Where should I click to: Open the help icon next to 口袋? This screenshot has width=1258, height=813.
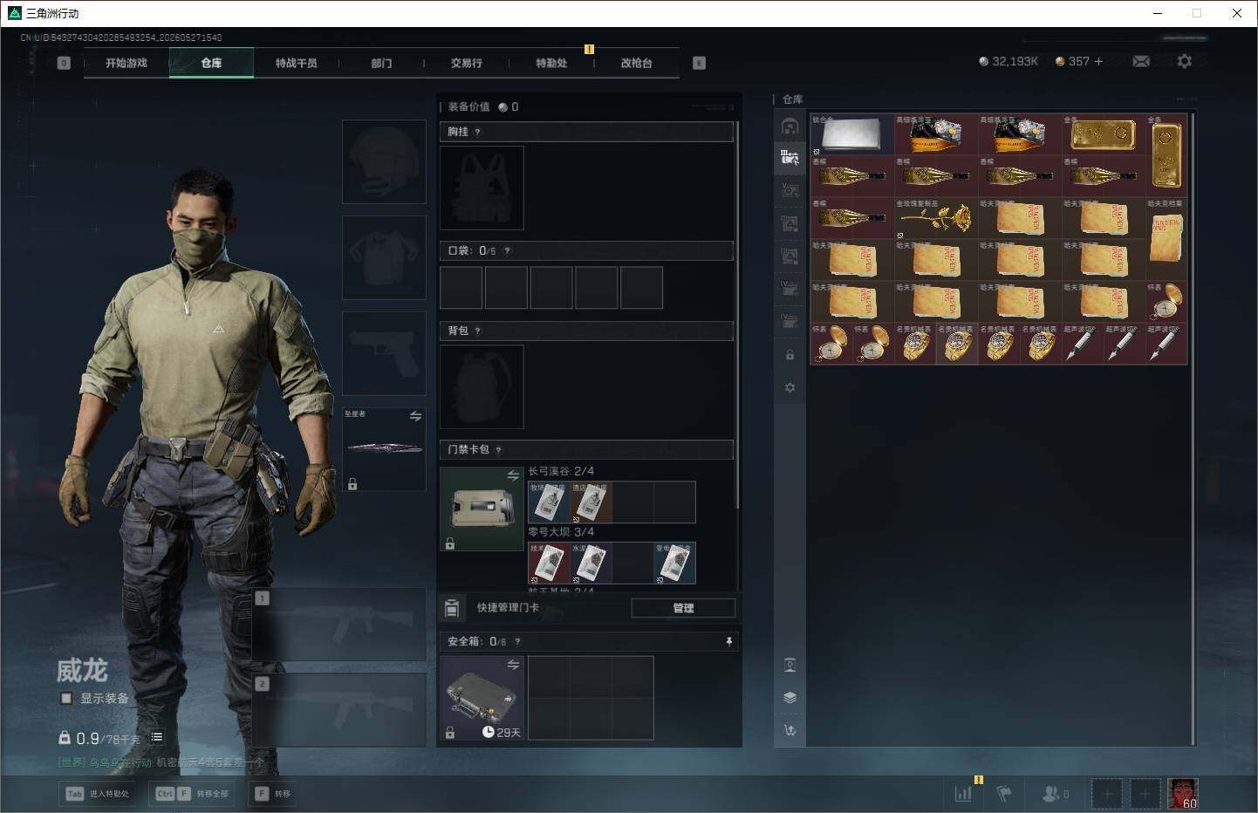click(x=507, y=250)
